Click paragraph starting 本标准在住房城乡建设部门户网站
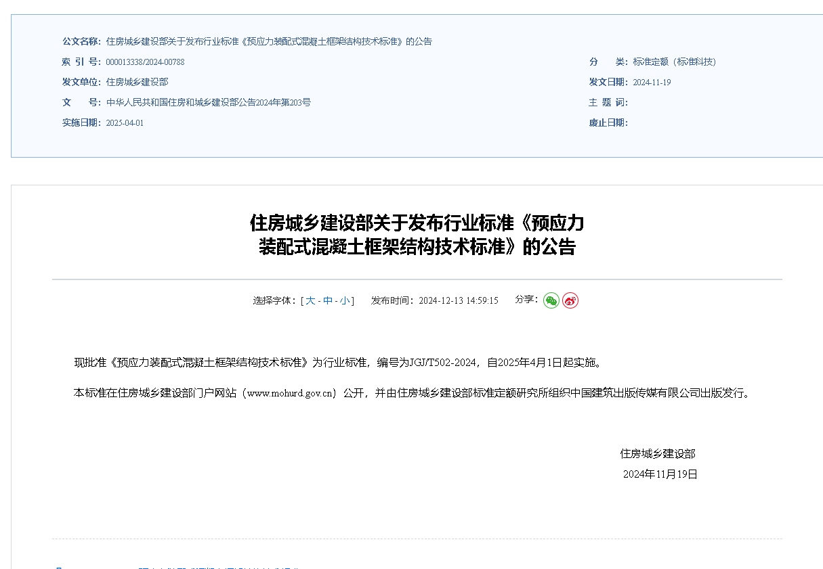823x569 pixels. pos(413,393)
